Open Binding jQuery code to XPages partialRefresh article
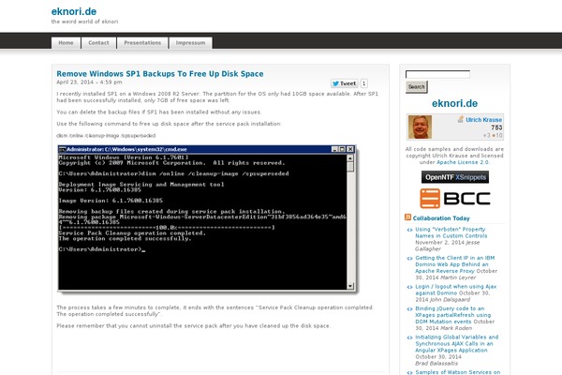The height and width of the screenshot is (375, 562). click(x=453, y=315)
